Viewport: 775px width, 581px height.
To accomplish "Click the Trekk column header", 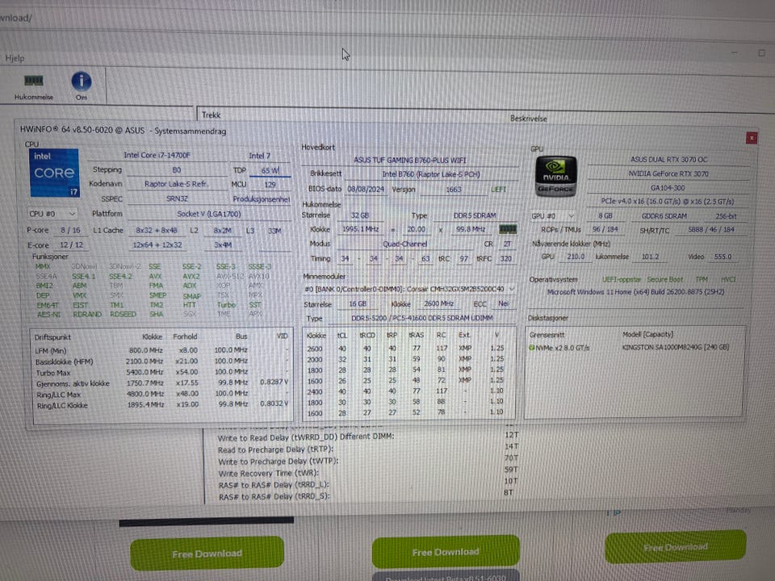I will 211,115.
